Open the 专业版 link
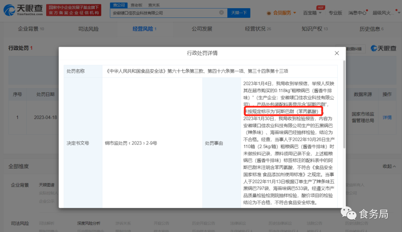 click(335, 13)
